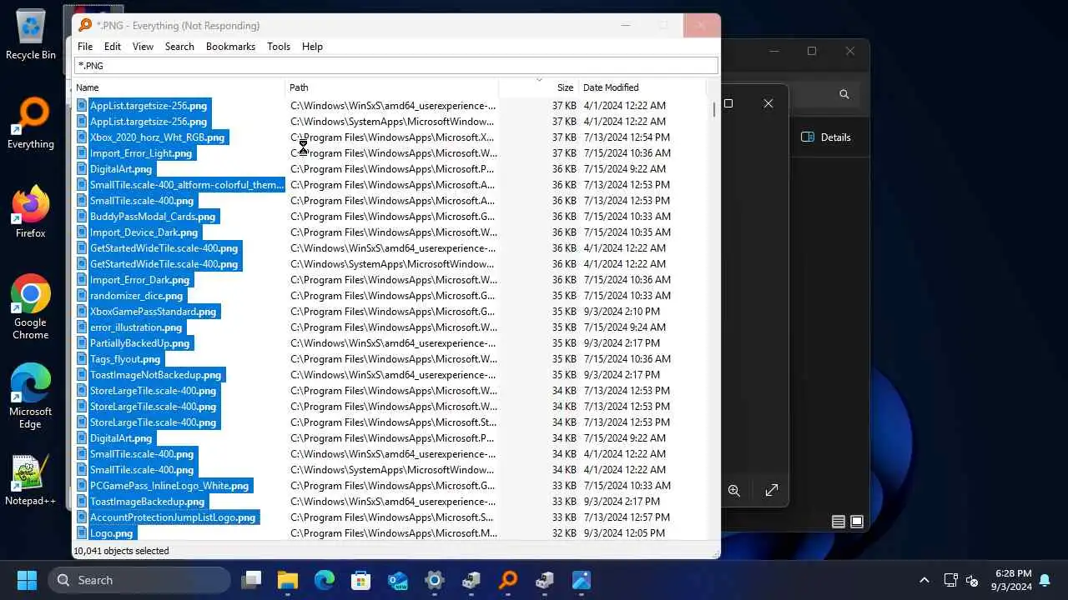This screenshot has width=1068, height=600.
Task: Click the file icon beside Logo.png
Action: (82, 533)
